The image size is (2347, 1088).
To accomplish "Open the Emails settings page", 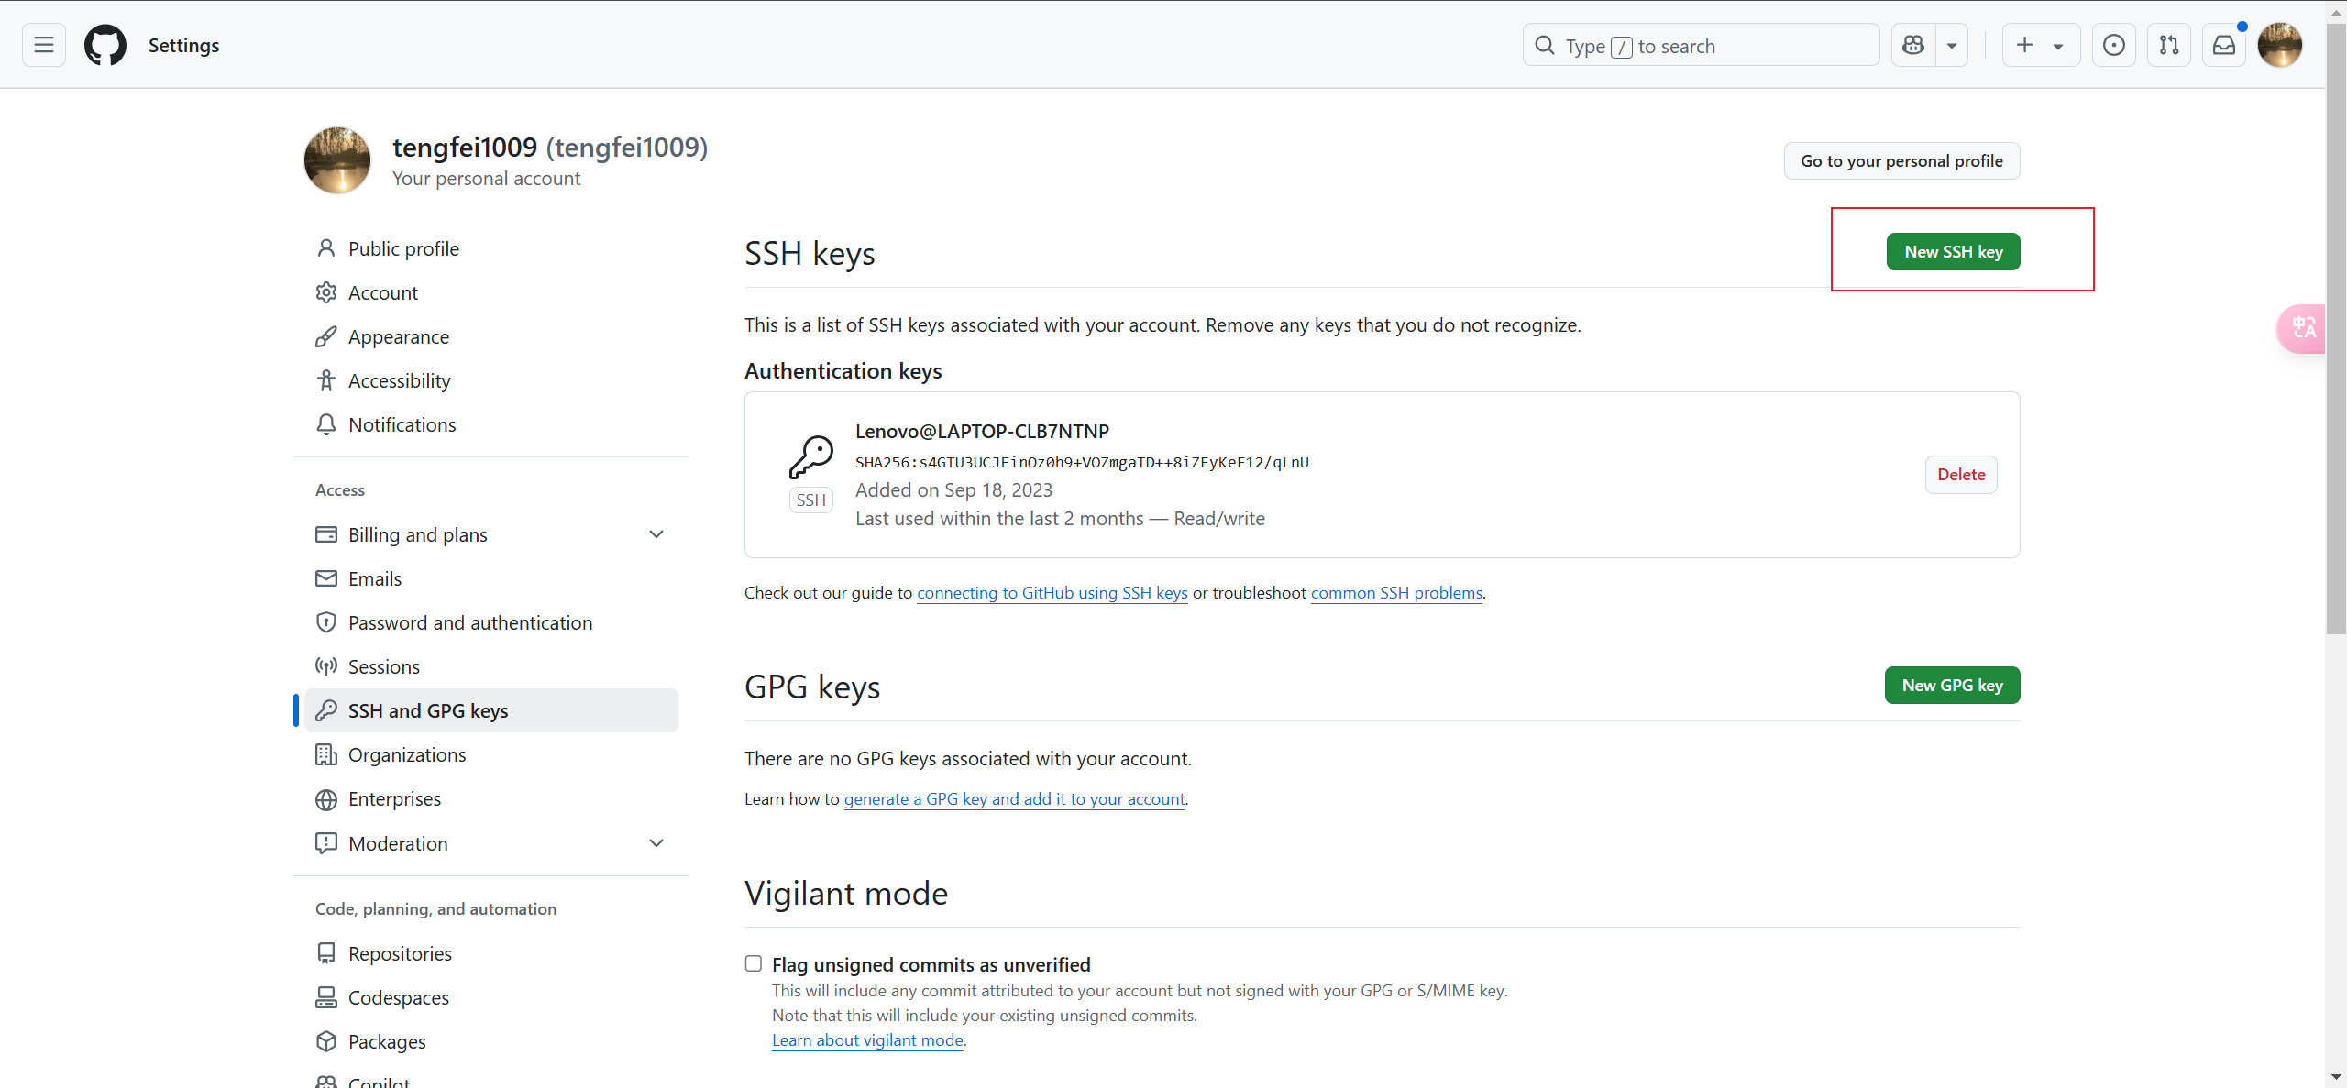I will (x=375, y=579).
